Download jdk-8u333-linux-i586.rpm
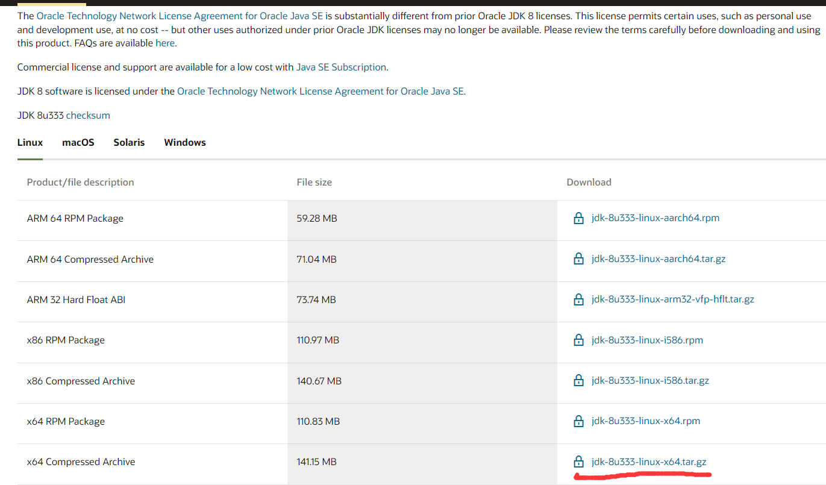The width and height of the screenshot is (826, 485). (x=647, y=340)
